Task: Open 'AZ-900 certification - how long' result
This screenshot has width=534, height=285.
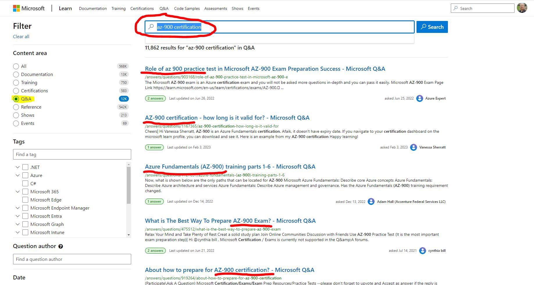Action: click(227, 118)
